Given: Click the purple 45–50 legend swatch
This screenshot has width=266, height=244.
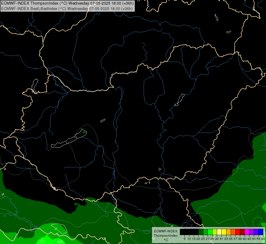Looking at the screenshot, I should [x=252, y=232].
